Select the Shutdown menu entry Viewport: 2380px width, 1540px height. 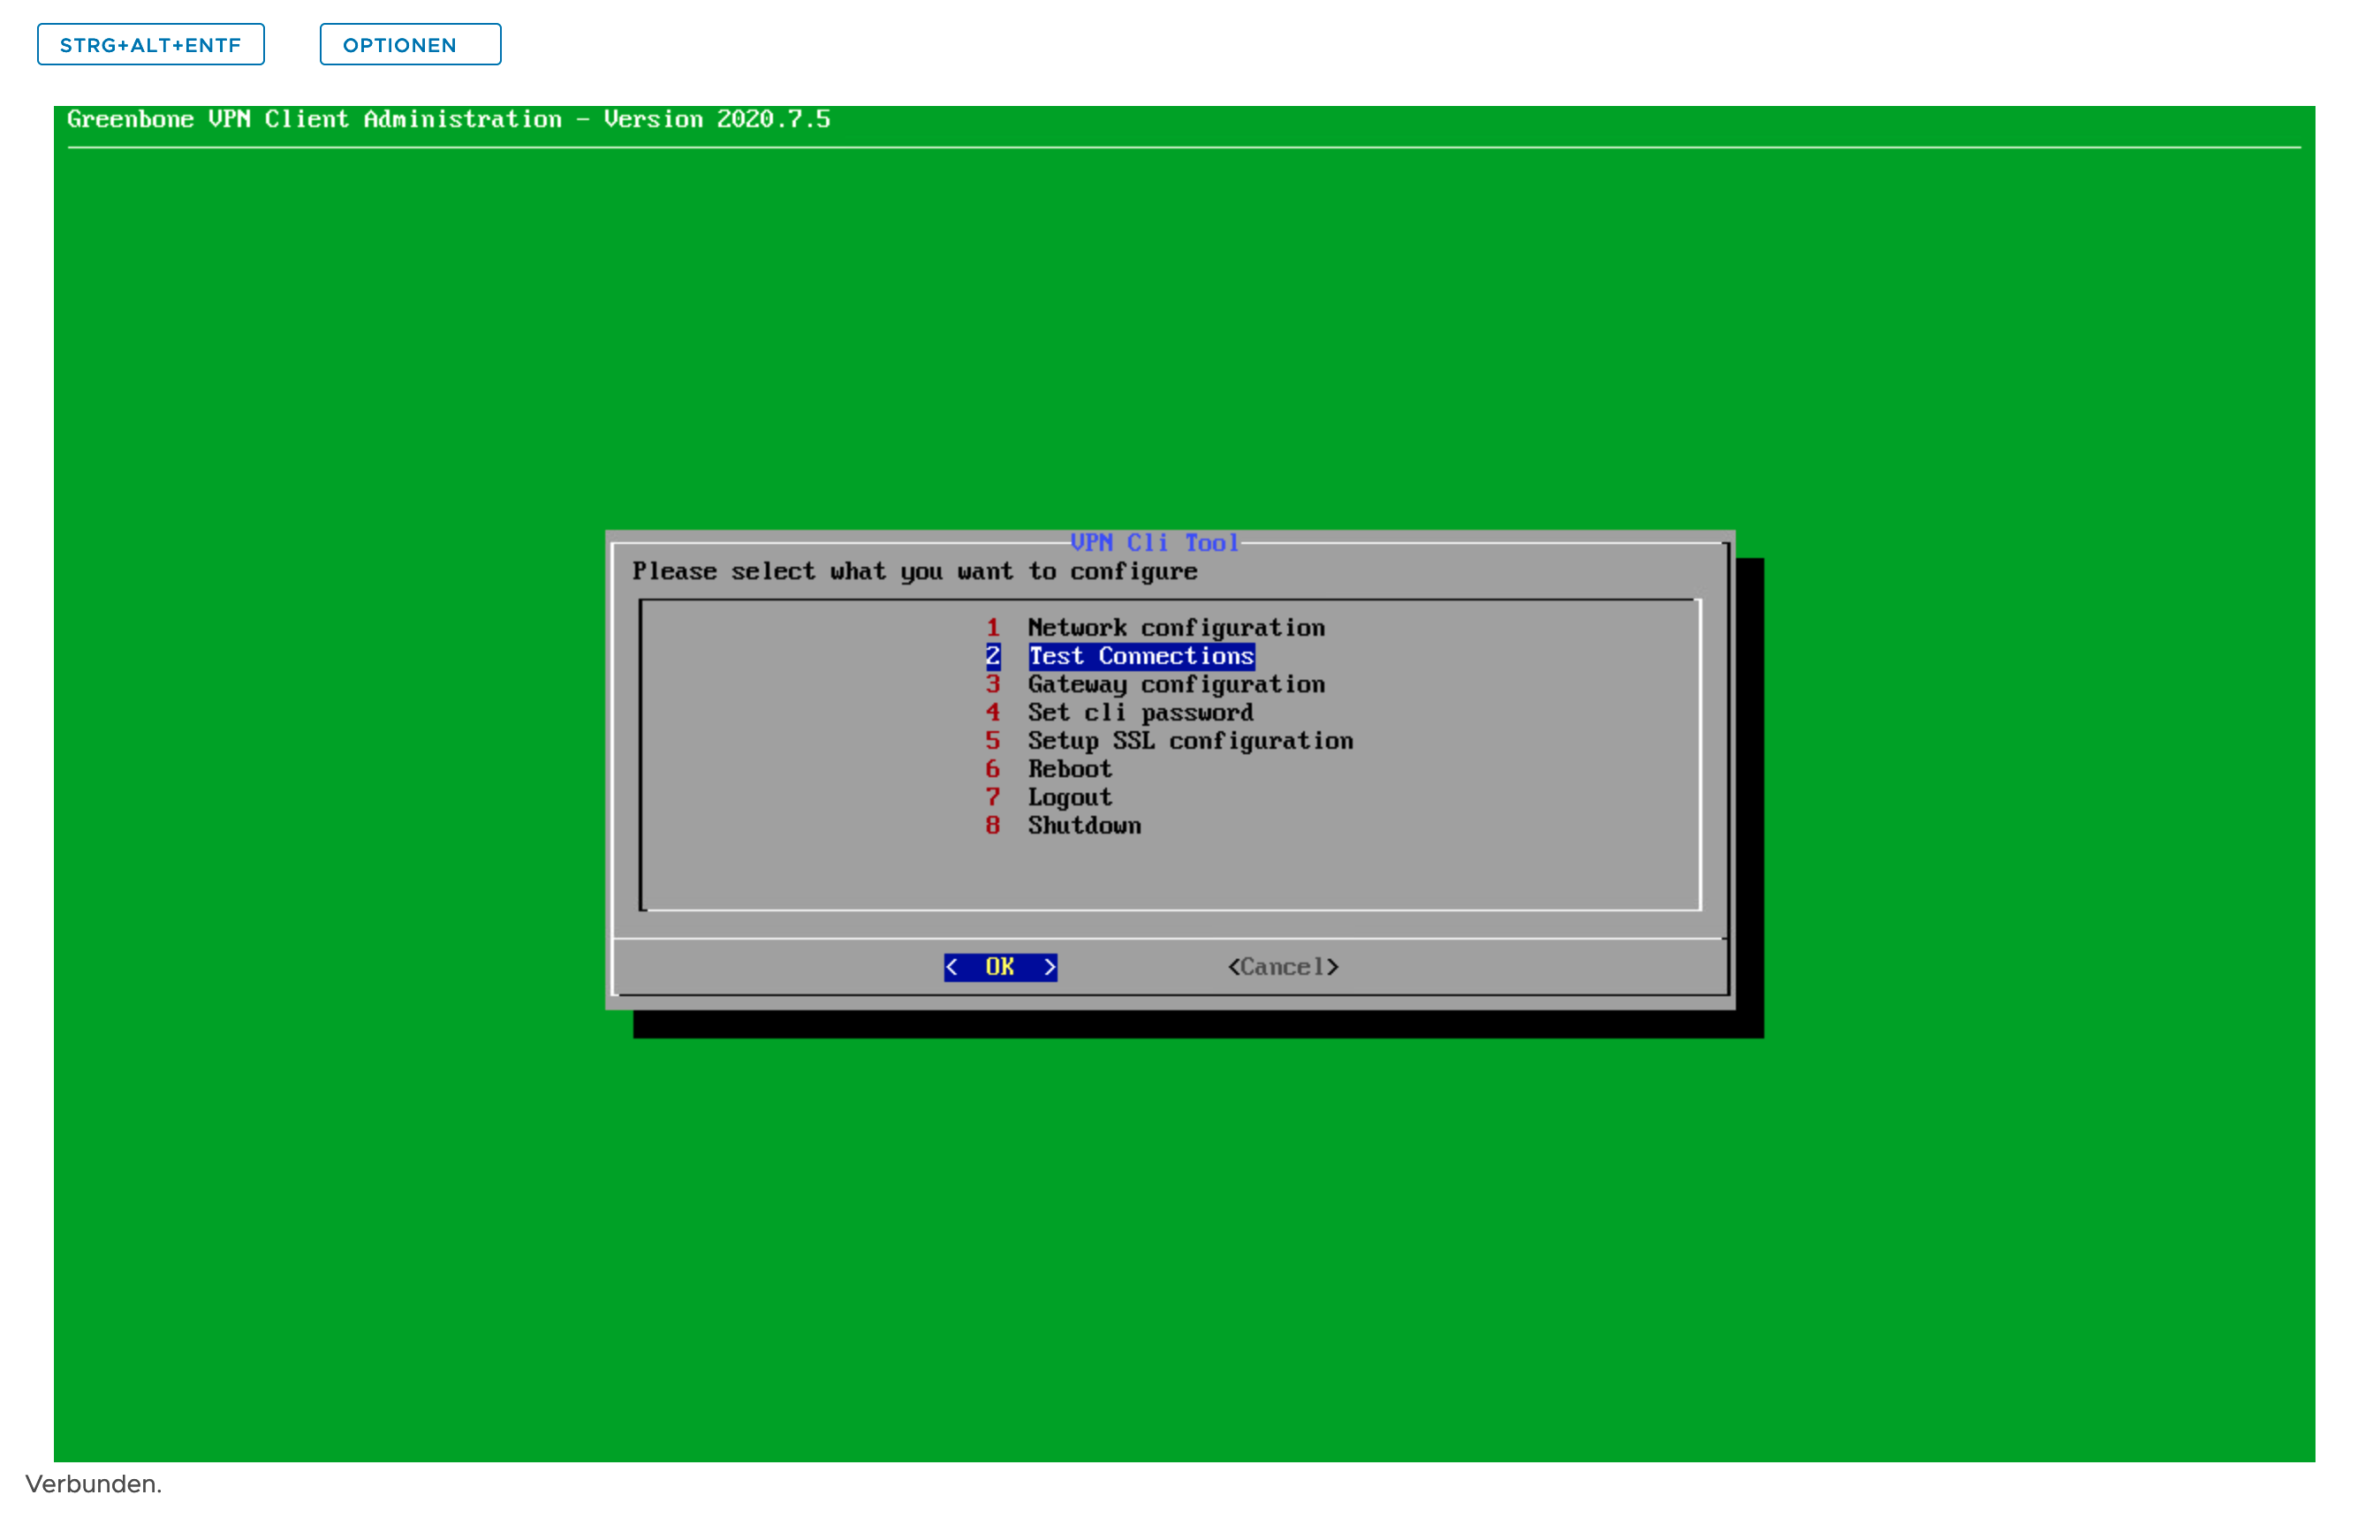pos(1064,826)
